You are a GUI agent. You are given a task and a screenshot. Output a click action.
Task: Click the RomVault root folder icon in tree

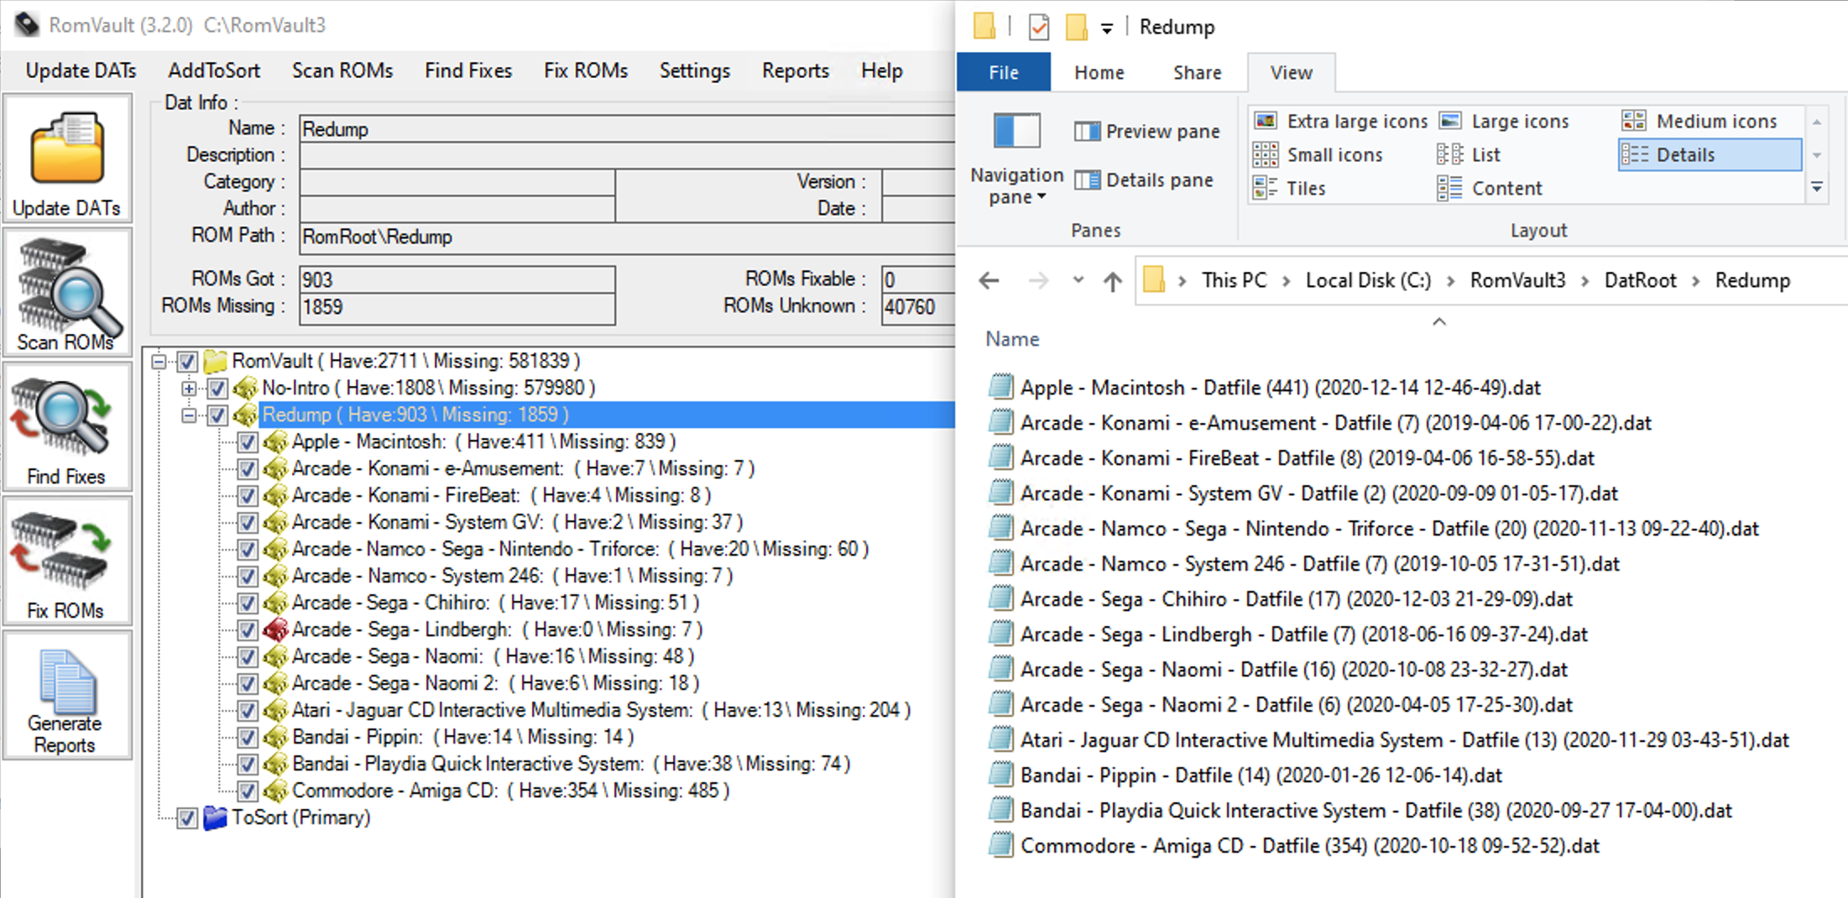(216, 361)
